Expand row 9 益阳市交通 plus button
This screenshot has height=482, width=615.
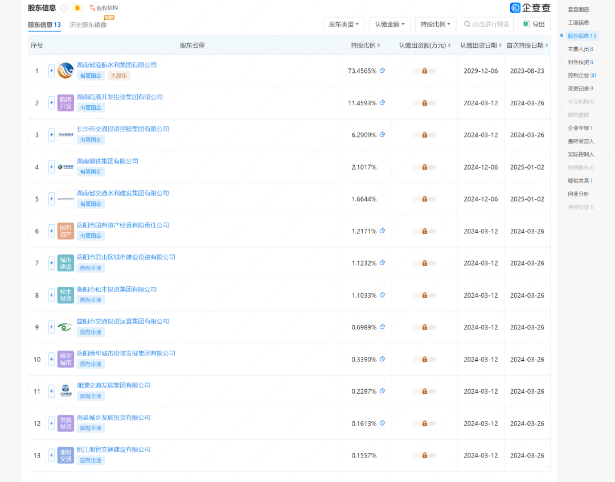pyautogui.click(x=51, y=327)
